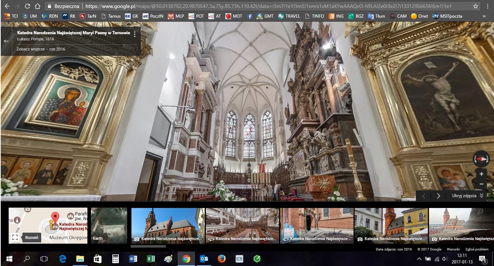Open the AT bookmark
494x266 pixels.
(x=214, y=16)
